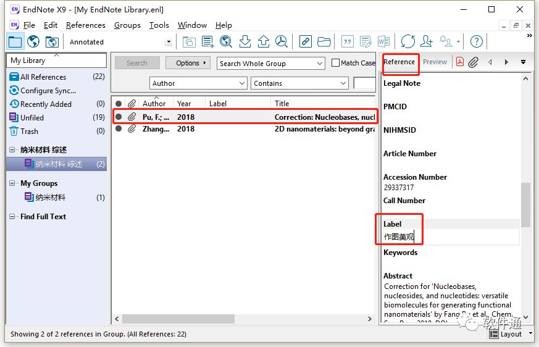Screen dimensions: 539x347
Task: Toggle the Match Case checkbox
Action: (336, 63)
